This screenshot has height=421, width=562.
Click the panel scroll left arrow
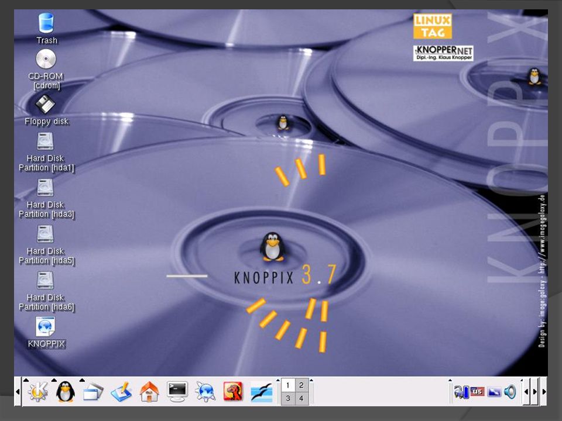point(526,392)
